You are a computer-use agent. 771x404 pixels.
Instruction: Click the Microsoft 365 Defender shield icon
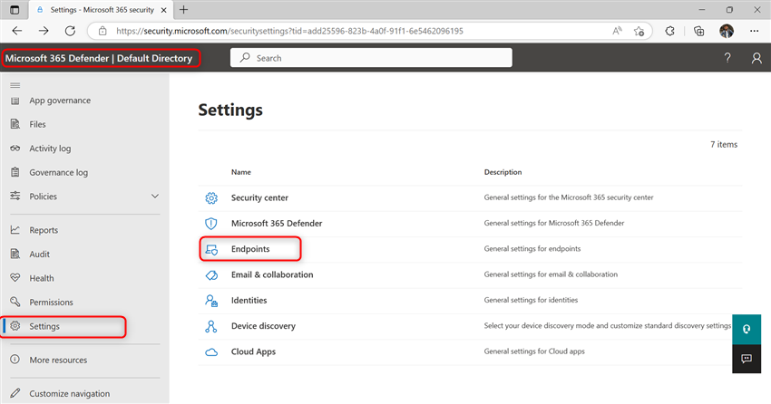(211, 224)
